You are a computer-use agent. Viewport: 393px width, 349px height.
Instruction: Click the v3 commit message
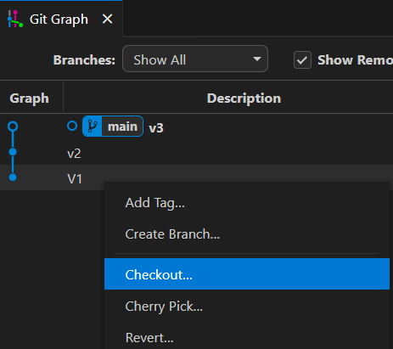coord(156,128)
